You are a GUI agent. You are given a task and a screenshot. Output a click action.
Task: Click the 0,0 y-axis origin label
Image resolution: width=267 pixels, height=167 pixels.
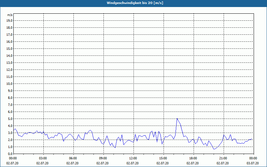pos(10,154)
